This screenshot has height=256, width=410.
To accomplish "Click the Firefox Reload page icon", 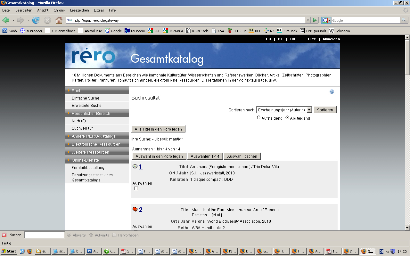I will 36,20.
